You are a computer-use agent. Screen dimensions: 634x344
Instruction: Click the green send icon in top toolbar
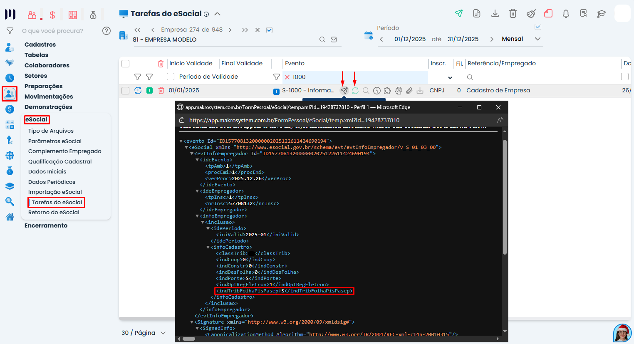(x=459, y=13)
